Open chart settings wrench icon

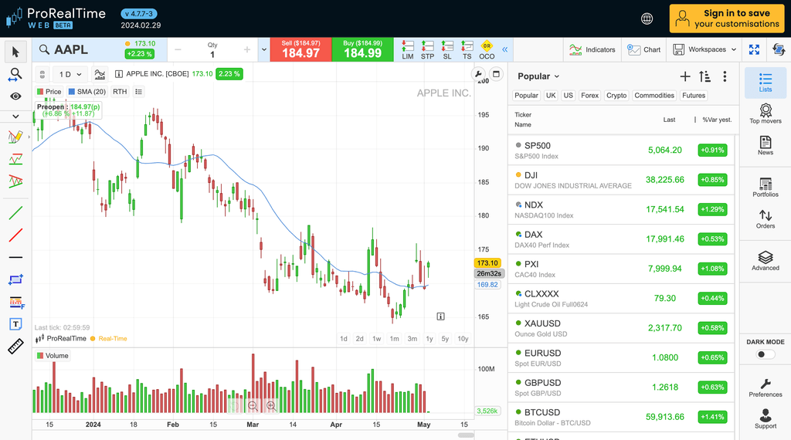(x=478, y=75)
